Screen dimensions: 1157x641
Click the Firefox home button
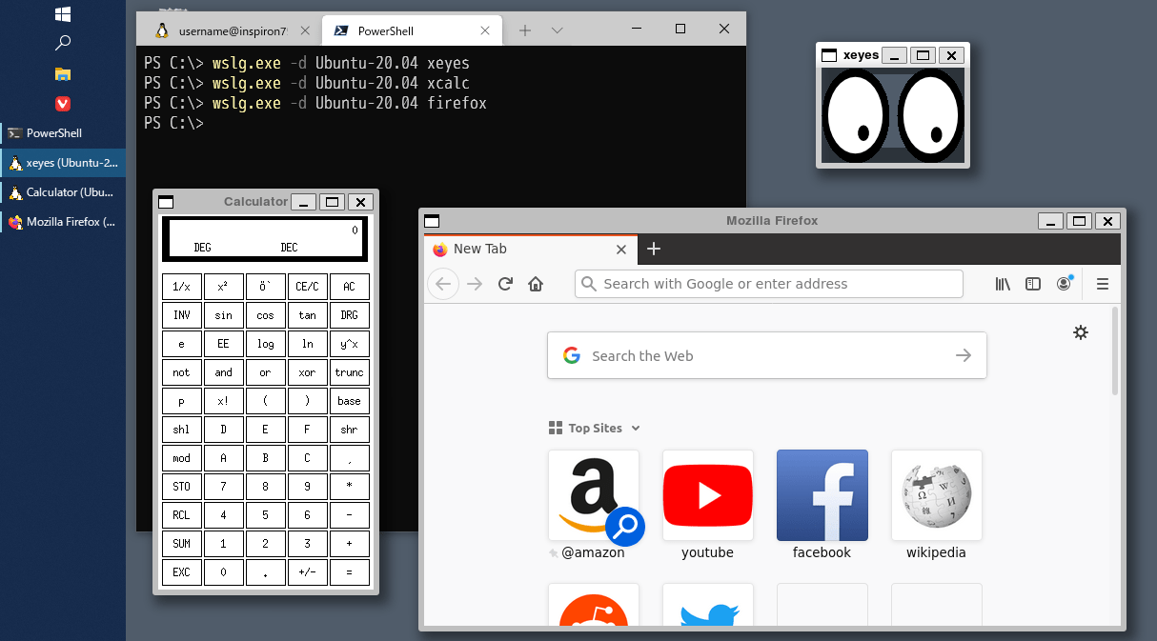[x=535, y=284]
